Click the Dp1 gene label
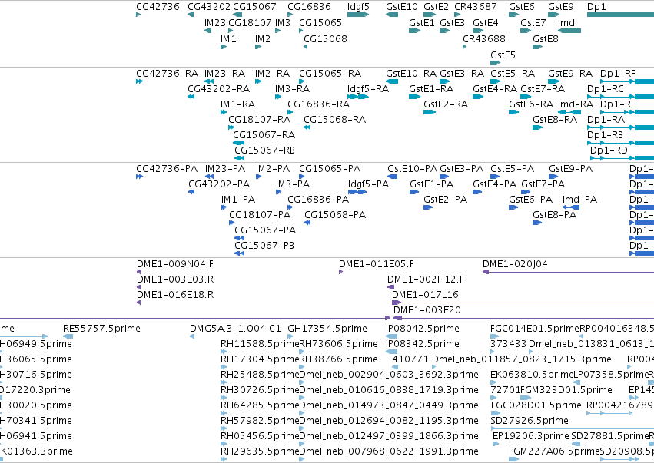Viewport: 654px width, 463px height. pyautogui.click(x=596, y=7)
